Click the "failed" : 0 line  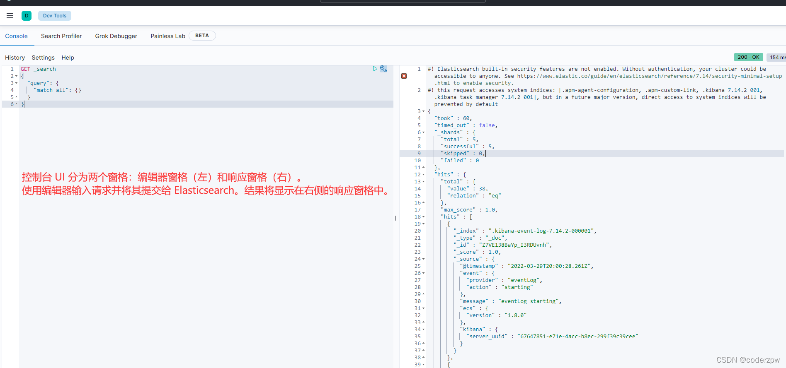click(x=460, y=161)
